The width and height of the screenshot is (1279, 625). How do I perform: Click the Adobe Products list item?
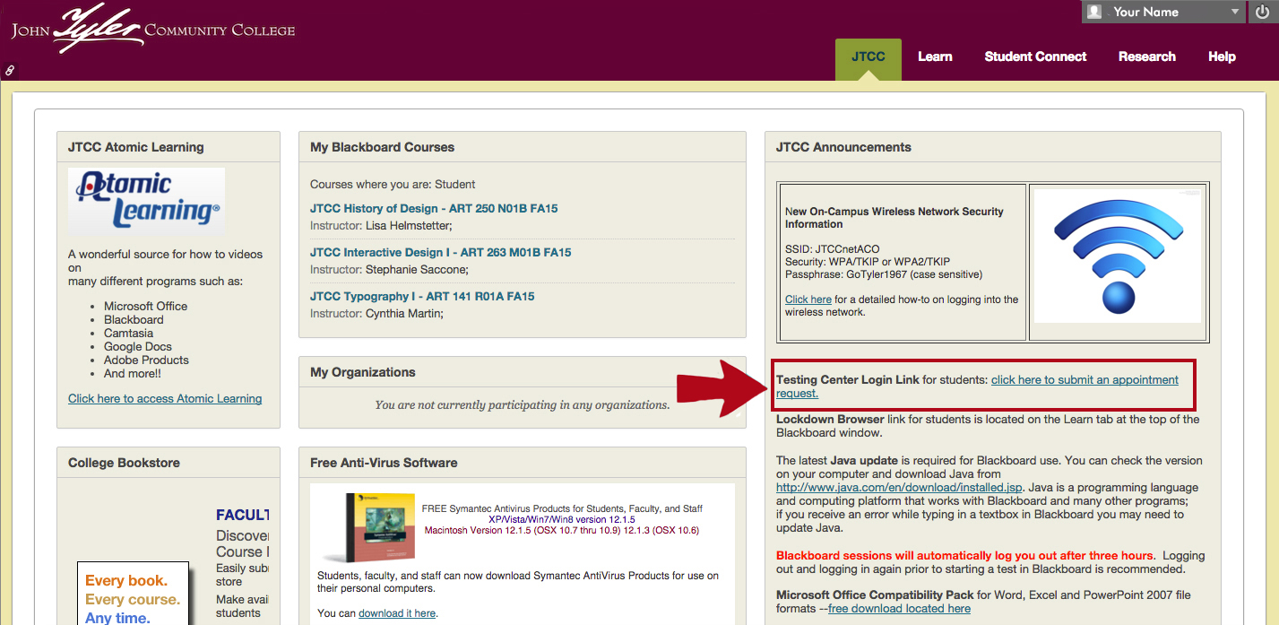point(146,360)
